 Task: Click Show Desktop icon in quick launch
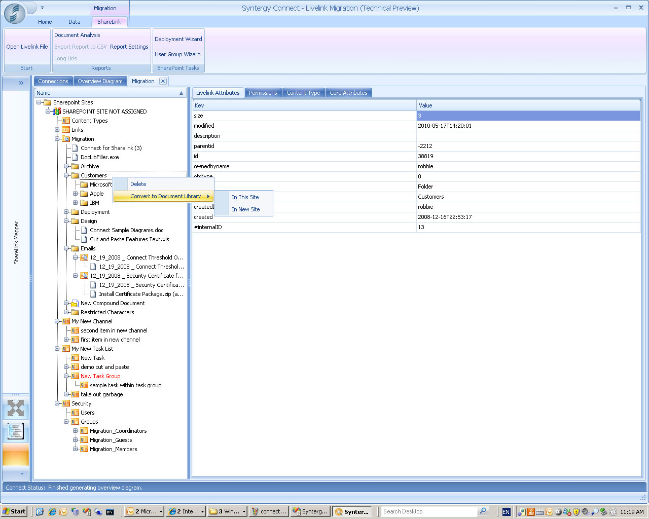pos(40,511)
